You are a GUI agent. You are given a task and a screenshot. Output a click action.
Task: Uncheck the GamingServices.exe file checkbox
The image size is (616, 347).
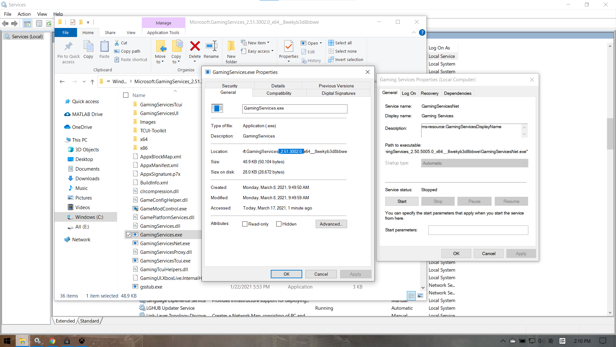[x=129, y=235]
